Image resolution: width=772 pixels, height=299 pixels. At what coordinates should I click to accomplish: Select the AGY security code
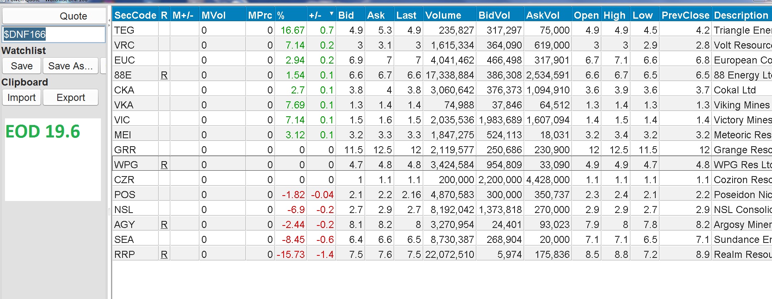[125, 225]
